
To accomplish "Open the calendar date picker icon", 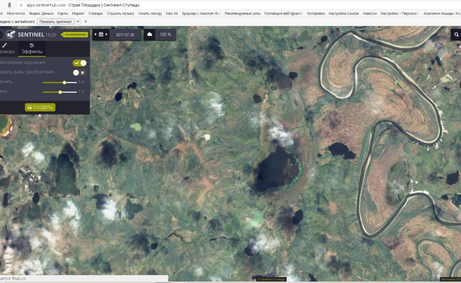I will [101, 34].
